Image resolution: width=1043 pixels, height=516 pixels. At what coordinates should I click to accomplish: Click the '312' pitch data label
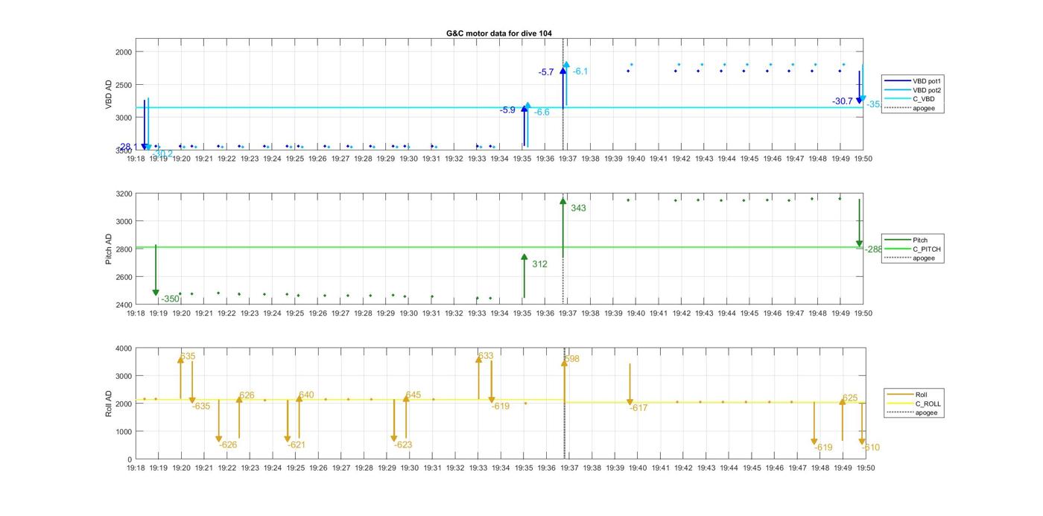(539, 264)
